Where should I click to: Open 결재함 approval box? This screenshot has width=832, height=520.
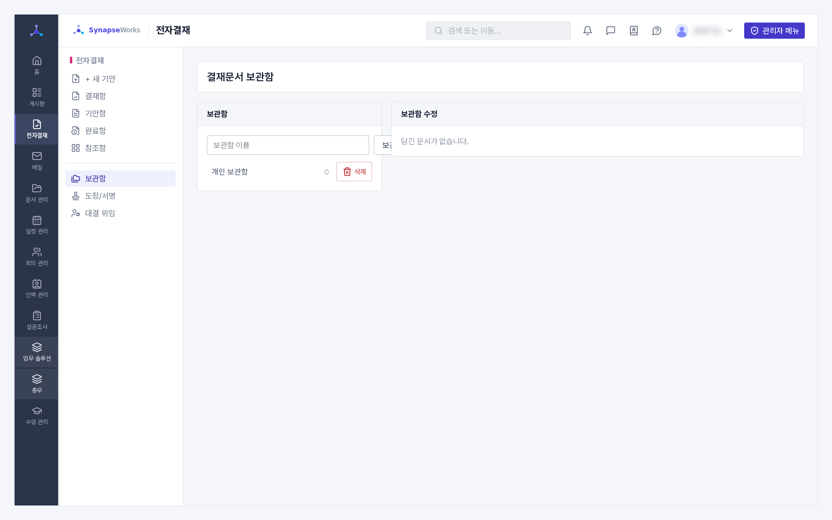(120, 96)
